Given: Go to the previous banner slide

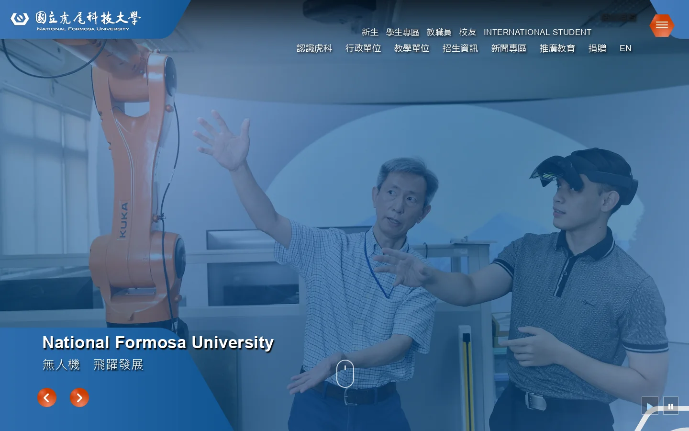Looking at the screenshot, I should [x=47, y=397].
